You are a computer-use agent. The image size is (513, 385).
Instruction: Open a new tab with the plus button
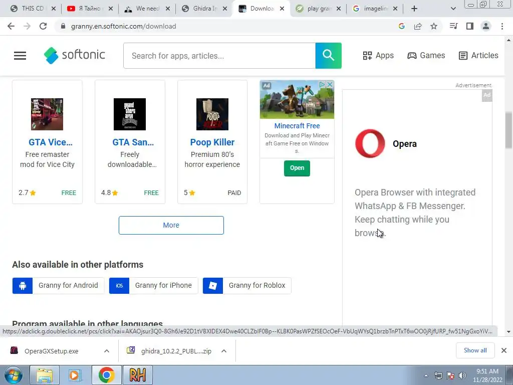tap(414, 9)
